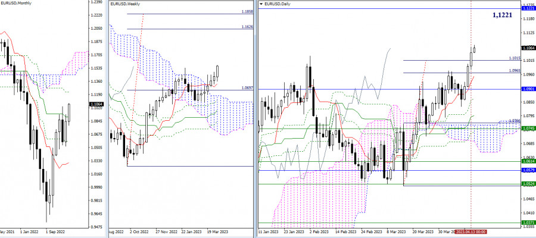Click the 1.1015 level label on Daily chart

515,58
